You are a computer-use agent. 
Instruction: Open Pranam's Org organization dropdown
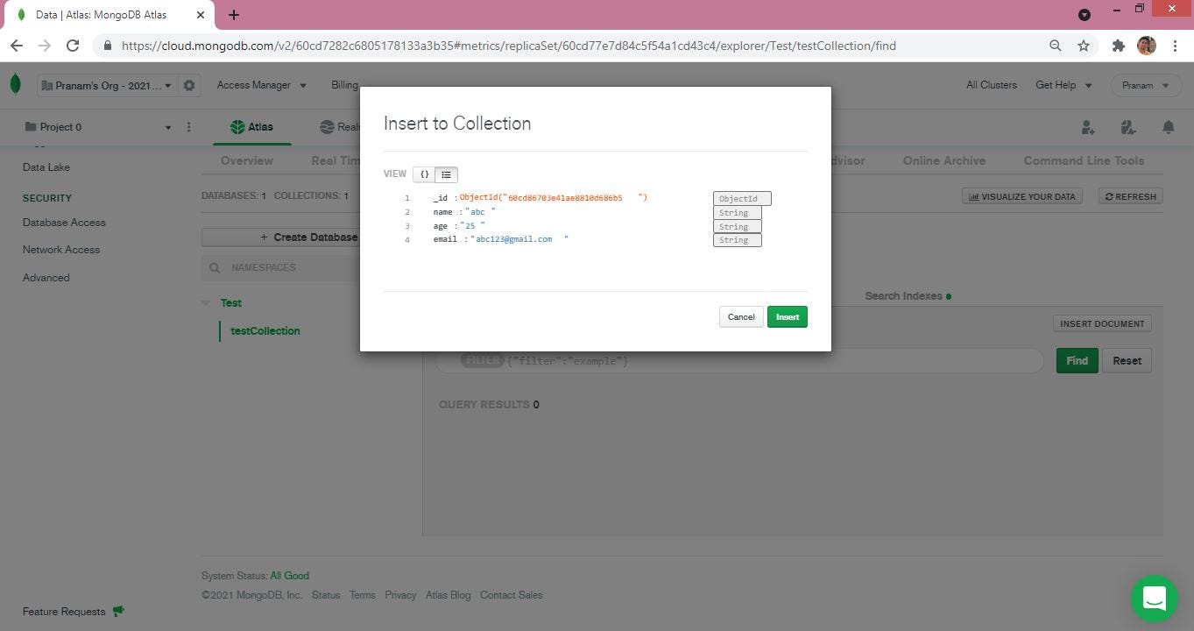click(105, 85)
